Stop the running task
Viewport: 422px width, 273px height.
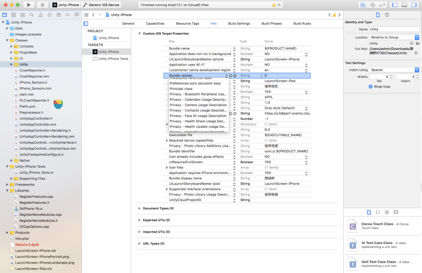(x=42, y=5)
